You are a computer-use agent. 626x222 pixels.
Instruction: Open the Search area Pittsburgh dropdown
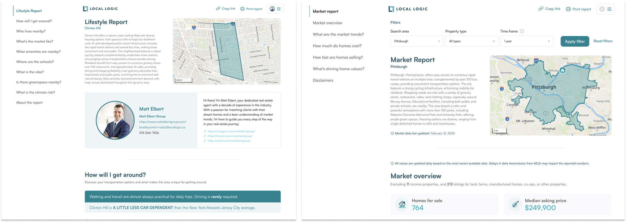click(x=417, y=41)
